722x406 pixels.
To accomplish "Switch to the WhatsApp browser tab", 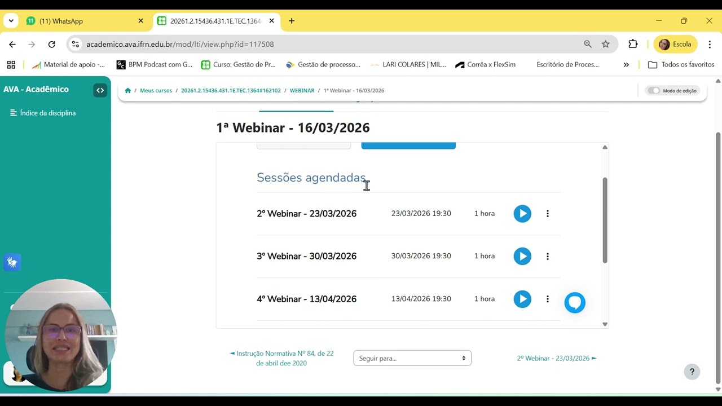I will pyautogui.click(x=85, y=21).
